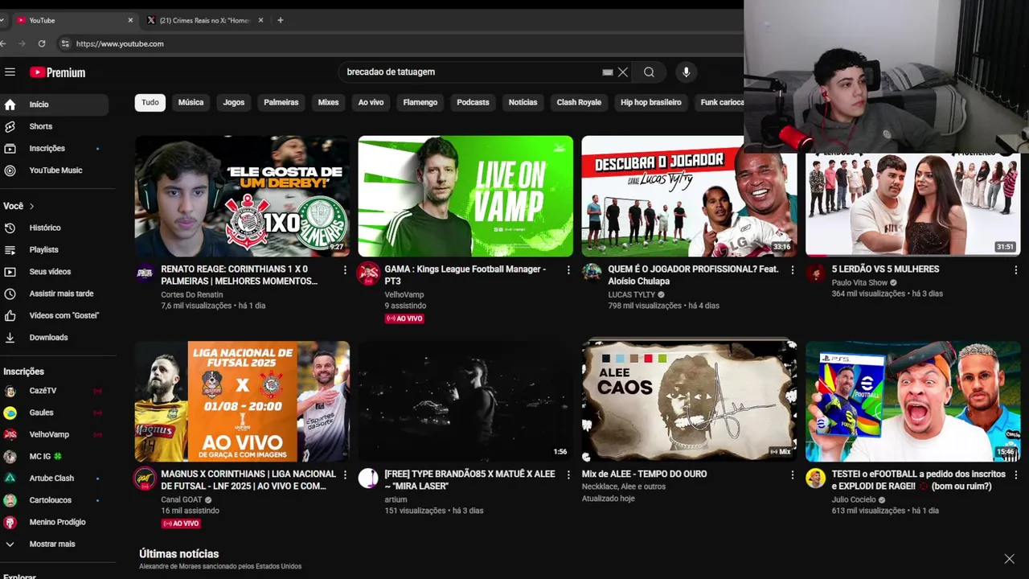
Task: Switch to the Crimes Reais no X browser tab
Action: coord(203,20)
